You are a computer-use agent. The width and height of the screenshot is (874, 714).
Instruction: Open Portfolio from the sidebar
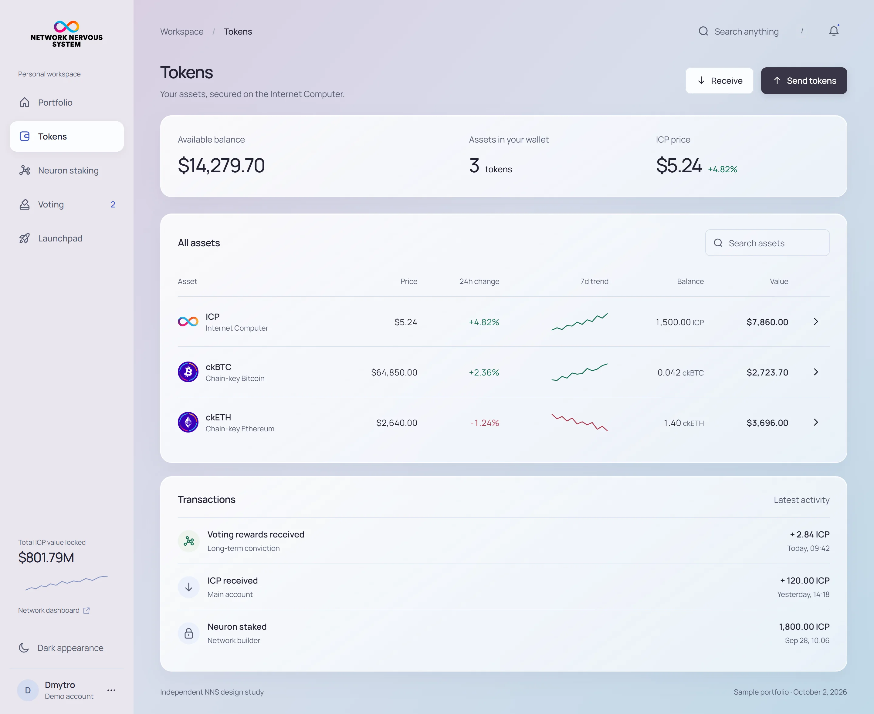coord(67,103)
